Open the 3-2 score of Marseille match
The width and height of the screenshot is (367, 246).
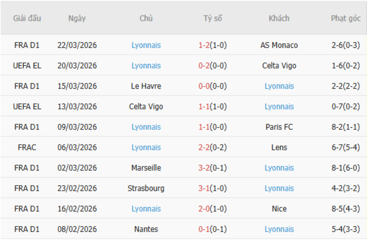point(204,168)
